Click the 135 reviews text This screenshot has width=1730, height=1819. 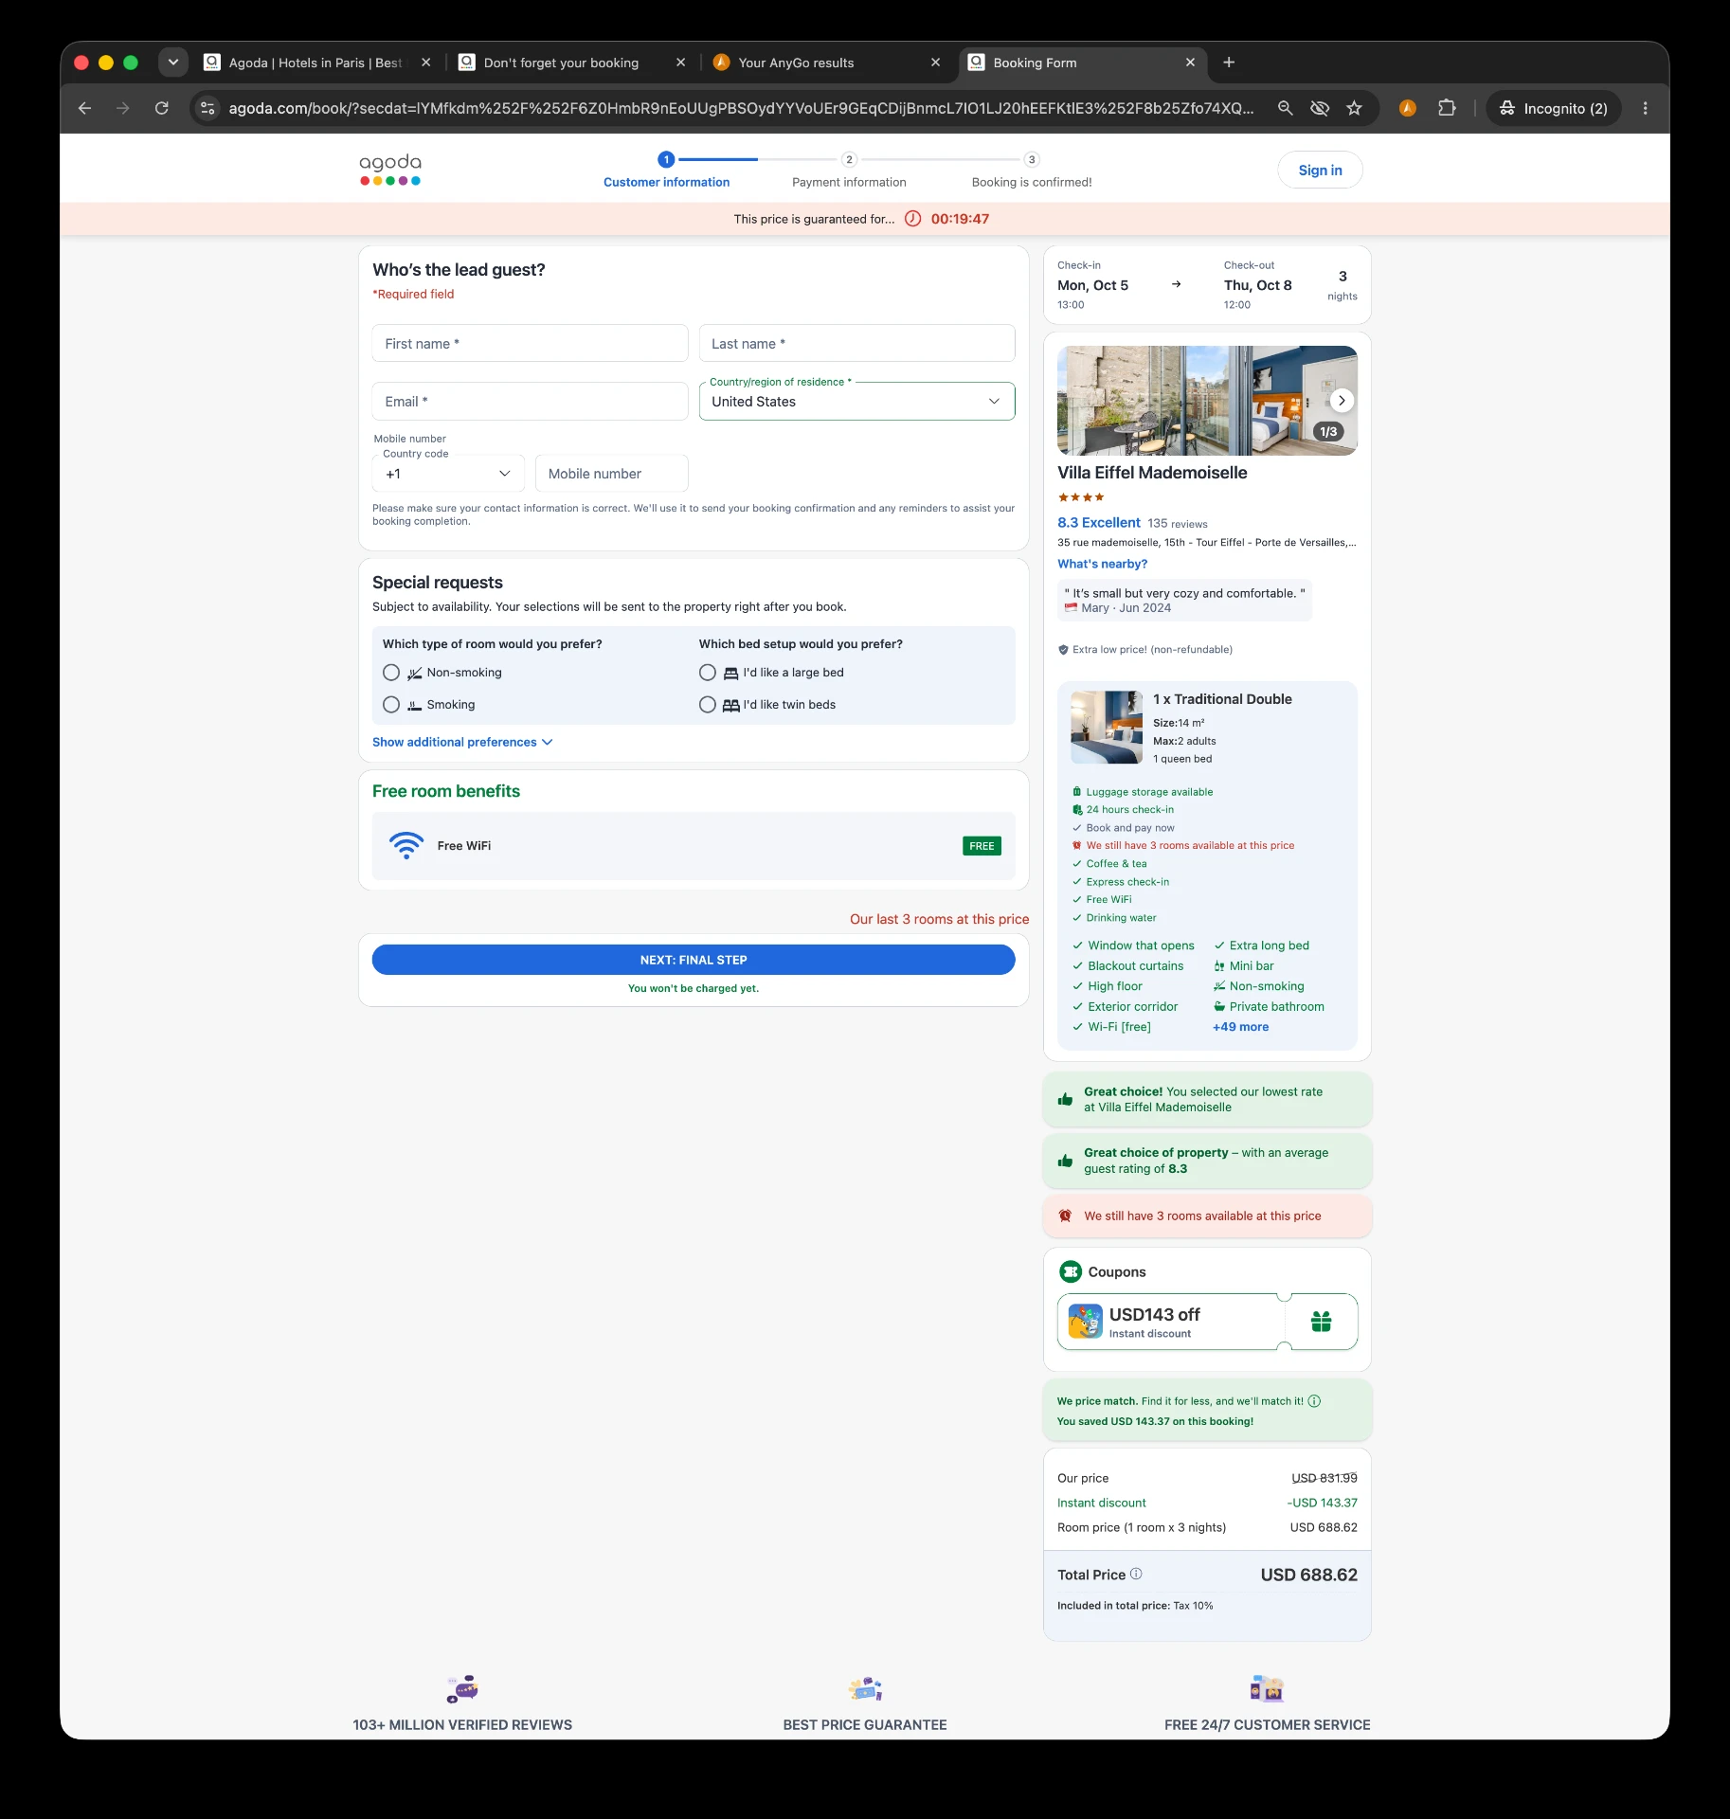point(1178,524)
